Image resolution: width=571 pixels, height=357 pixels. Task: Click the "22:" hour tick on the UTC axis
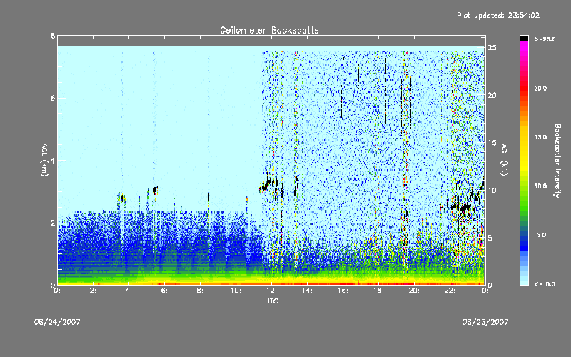pyautogui.click(x=450, y=291)
